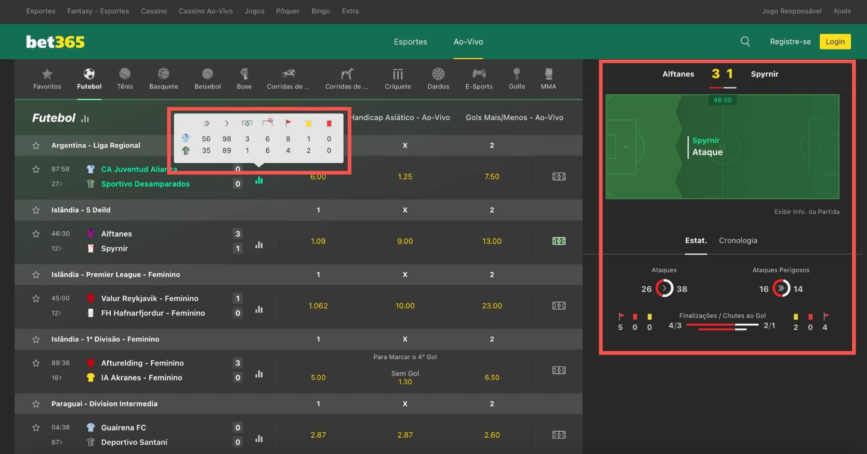Click Exibir Info. da Partida
The width and height of the screenshot is (867, 454).
pos(807,212)
